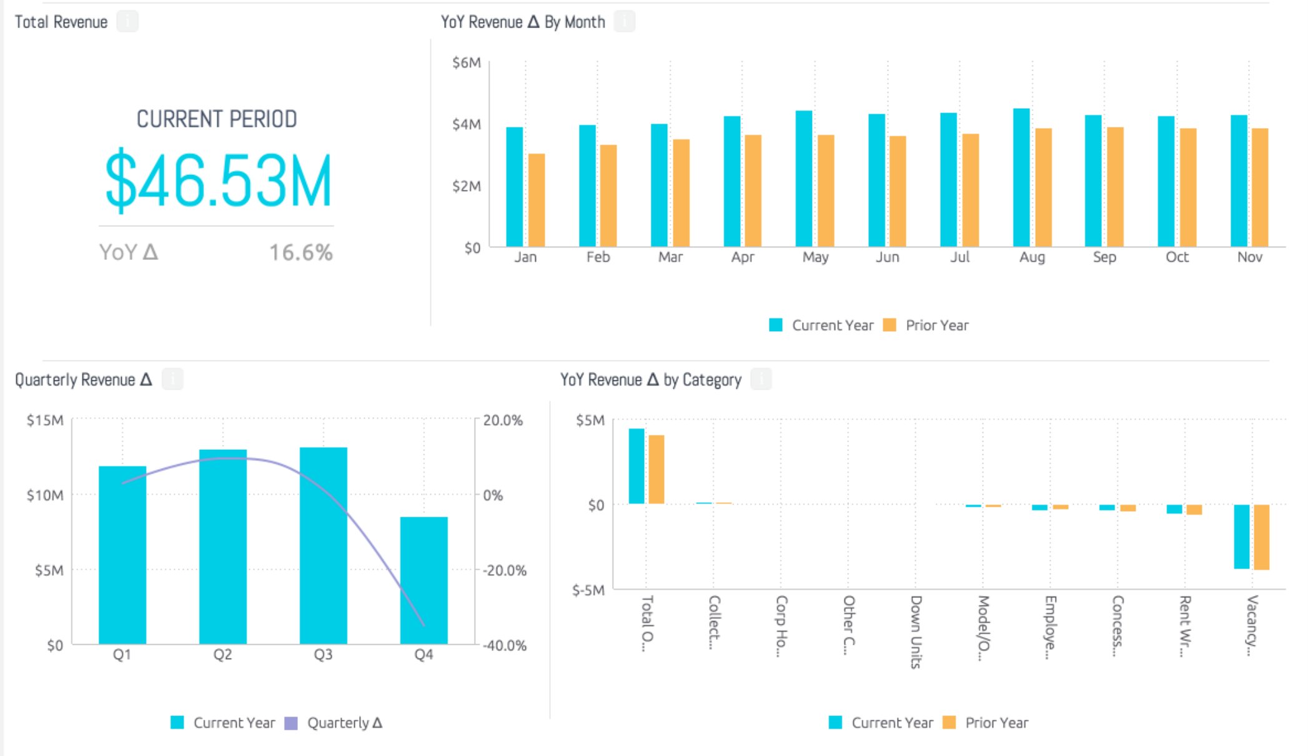Select Jan prior year orange bar
1308x756 pixels.
(x=537, y=200)
